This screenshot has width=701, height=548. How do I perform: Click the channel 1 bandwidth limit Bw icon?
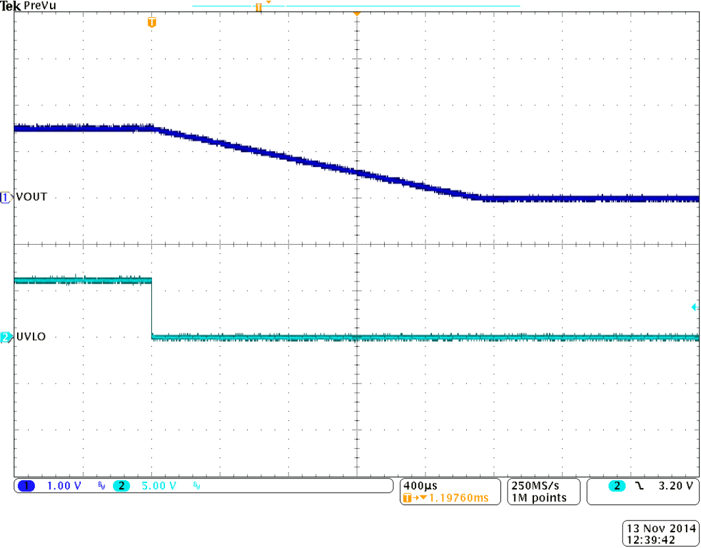click(101, 486)
